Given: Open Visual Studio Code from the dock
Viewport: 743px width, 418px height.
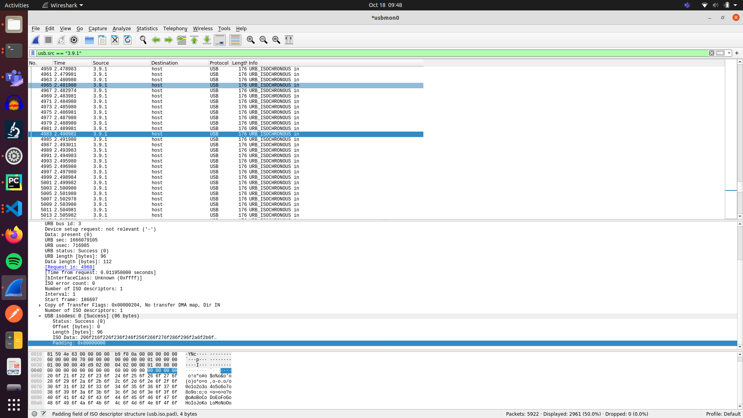Looking at the screenshot, I should pyautogui.click(x=14, y=209).
